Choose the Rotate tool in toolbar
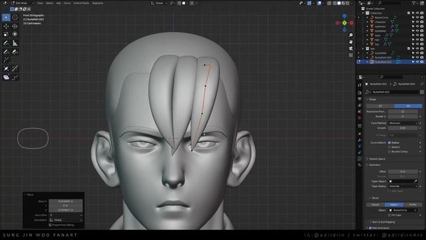 tap(15, 26)
